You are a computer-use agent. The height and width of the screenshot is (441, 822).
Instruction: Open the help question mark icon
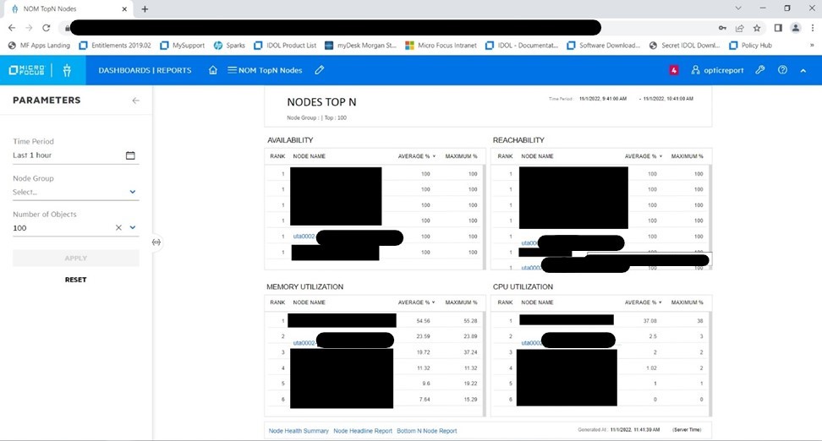(782, 70)
